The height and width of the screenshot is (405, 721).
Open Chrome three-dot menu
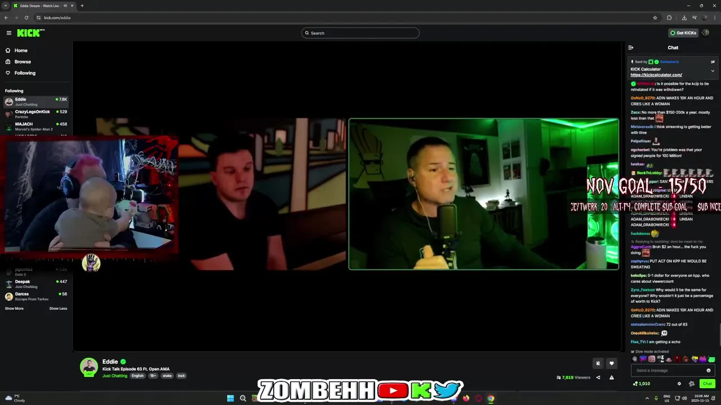tap(715, 17)
